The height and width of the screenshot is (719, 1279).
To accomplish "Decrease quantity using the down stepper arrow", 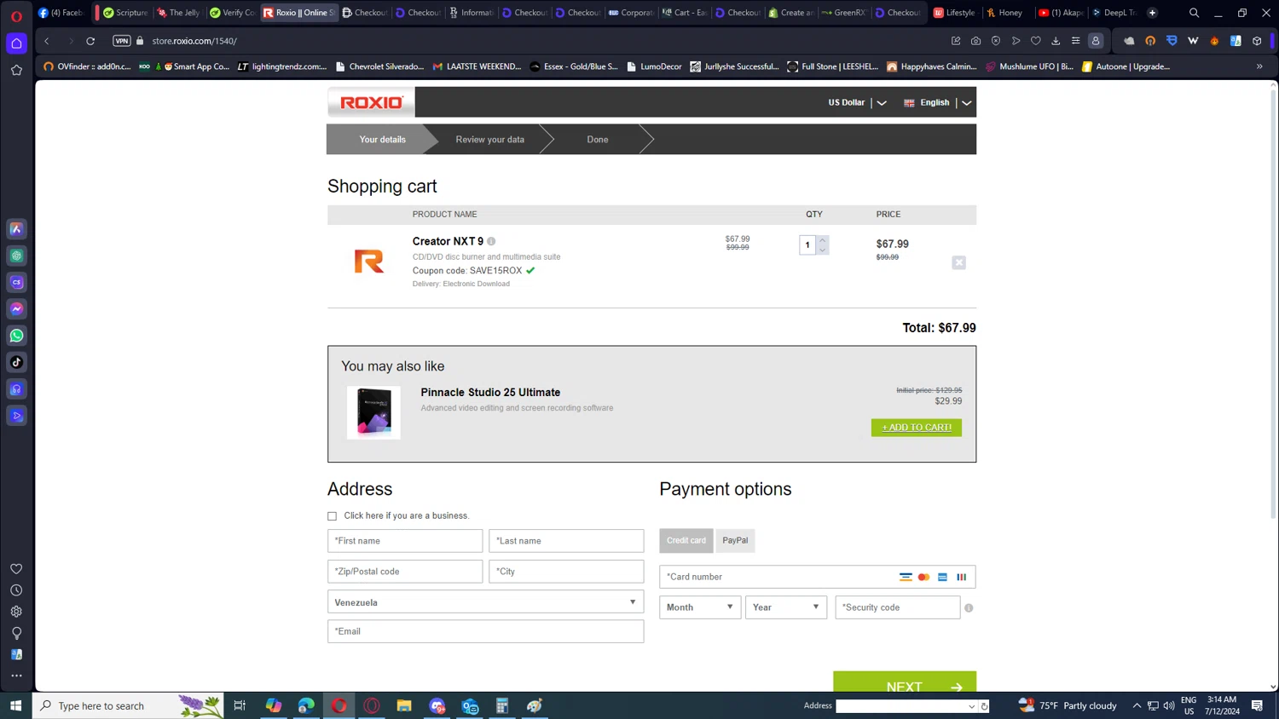I will [822, 250].
